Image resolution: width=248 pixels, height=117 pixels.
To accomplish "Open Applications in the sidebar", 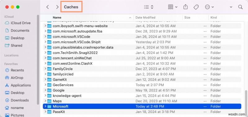I will (18, 85).
